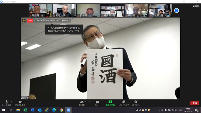Select 京都府 participant thumbnail
201x113 pixels.
click(x=136, y=10)
